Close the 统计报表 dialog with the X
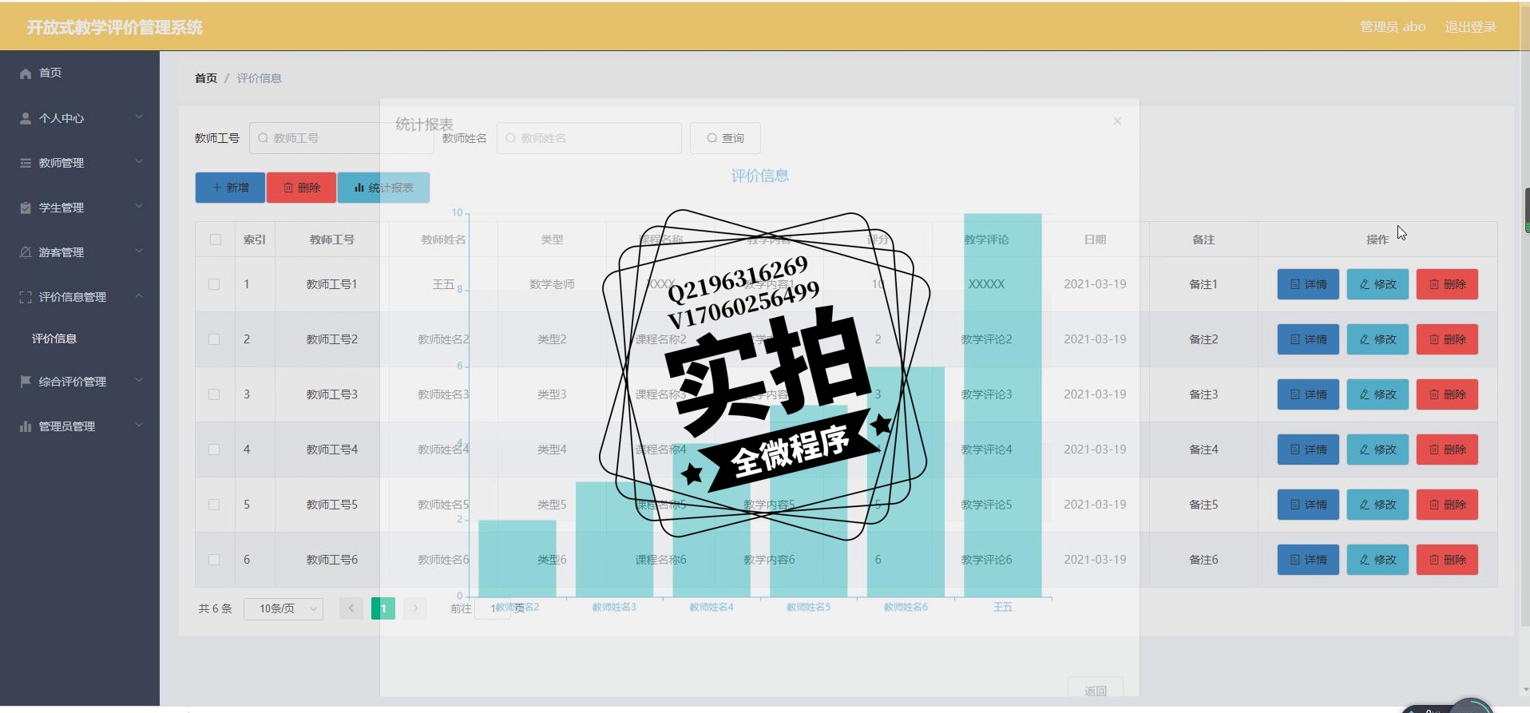 1117,121
